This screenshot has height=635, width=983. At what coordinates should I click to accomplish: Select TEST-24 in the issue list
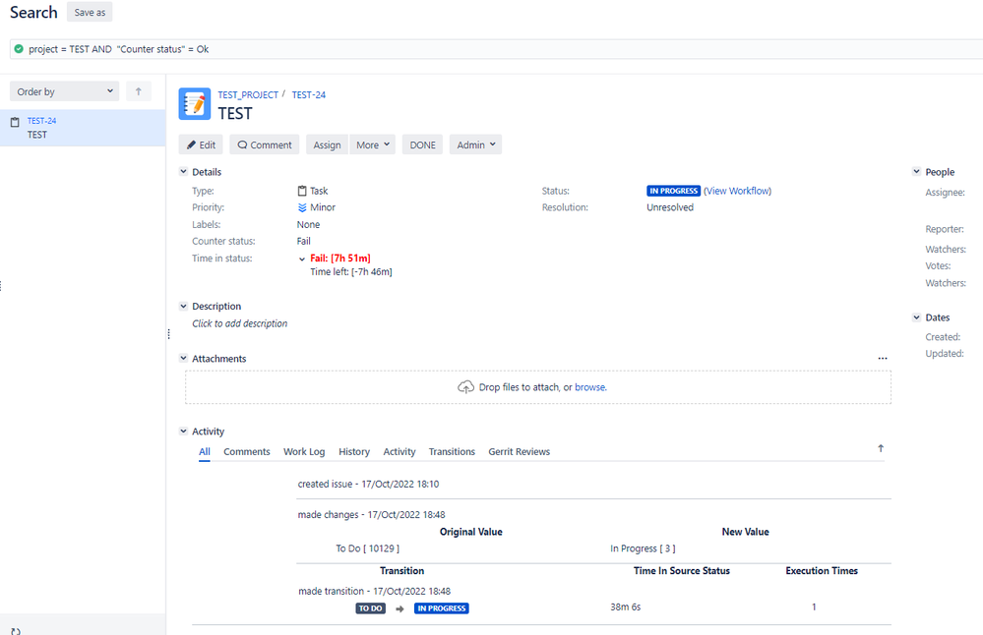tap(83, 128)
